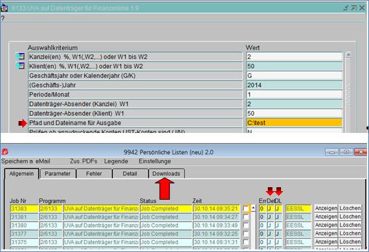Viewport: 369px width, 252px height.
Task: Open value list icon for Kanzlei(en) row
Action: click(x=20, y=56)
